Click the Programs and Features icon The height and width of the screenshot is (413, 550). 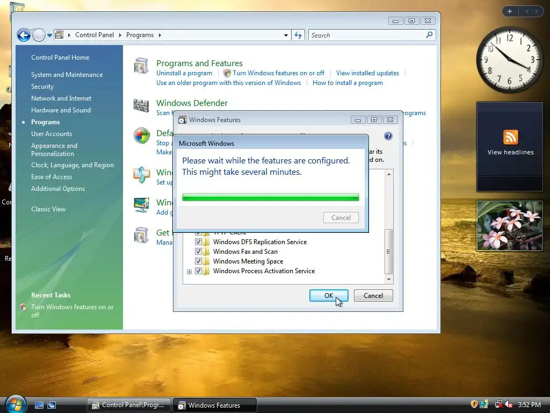coord(141,66)
